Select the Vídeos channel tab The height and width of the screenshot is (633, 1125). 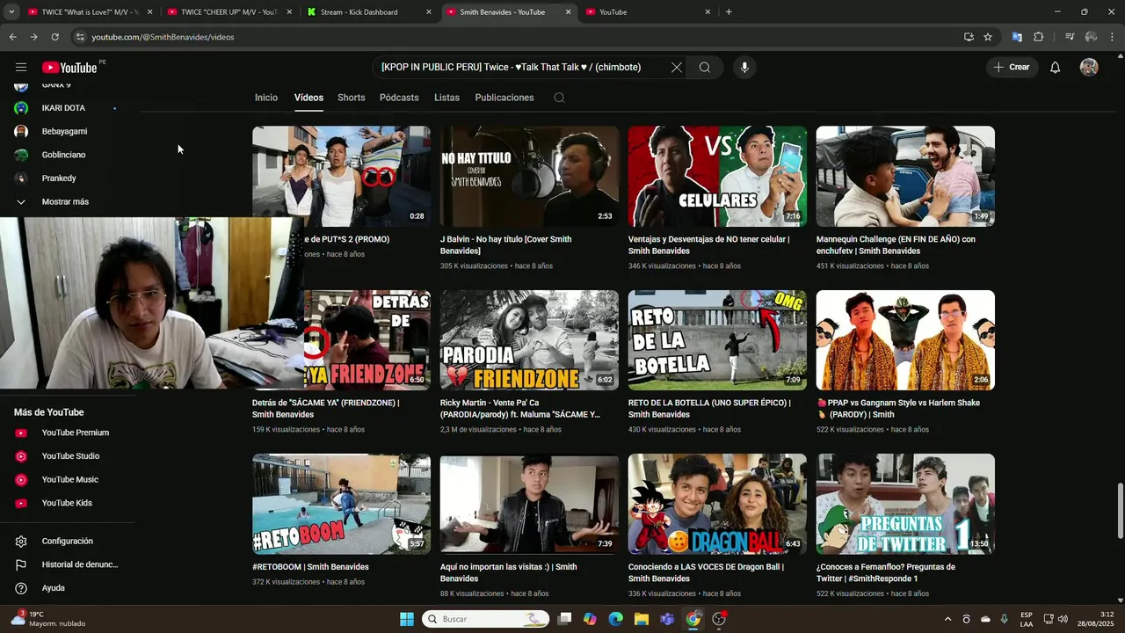coord(308,98)
